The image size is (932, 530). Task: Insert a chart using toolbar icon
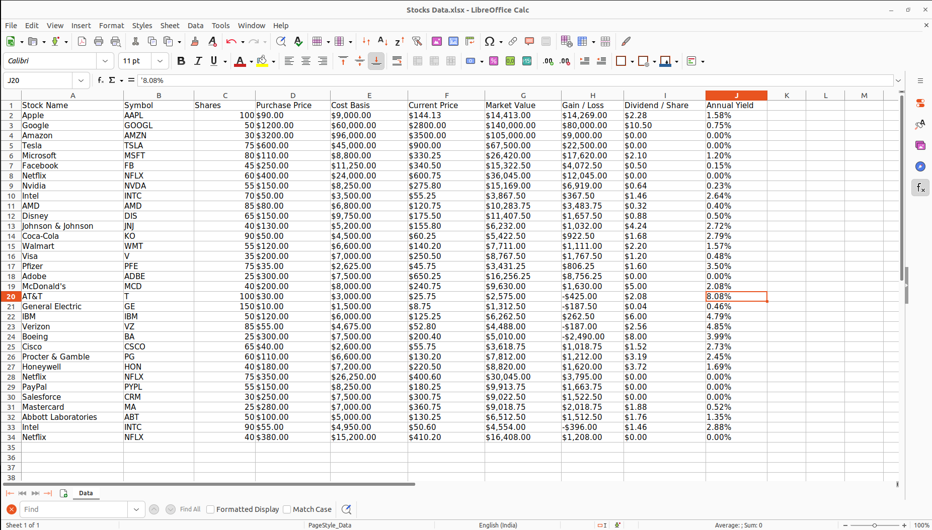pos(453,41)
